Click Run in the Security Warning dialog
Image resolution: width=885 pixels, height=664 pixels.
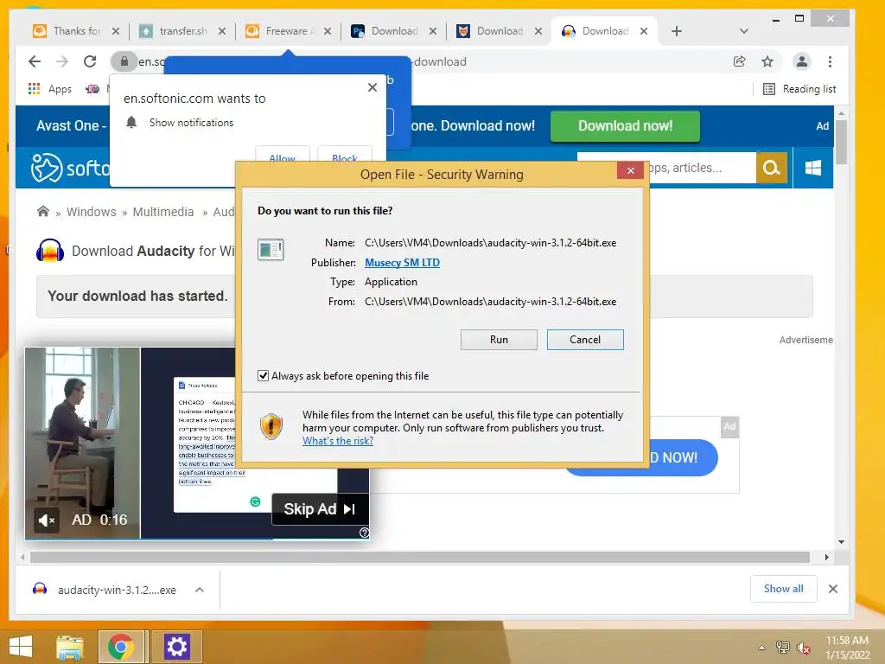click(x=499, y=339)
